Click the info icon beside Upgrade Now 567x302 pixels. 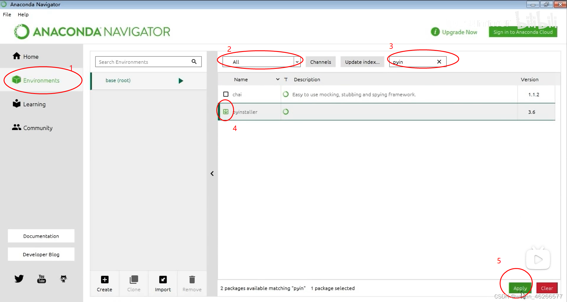(435, 32)
